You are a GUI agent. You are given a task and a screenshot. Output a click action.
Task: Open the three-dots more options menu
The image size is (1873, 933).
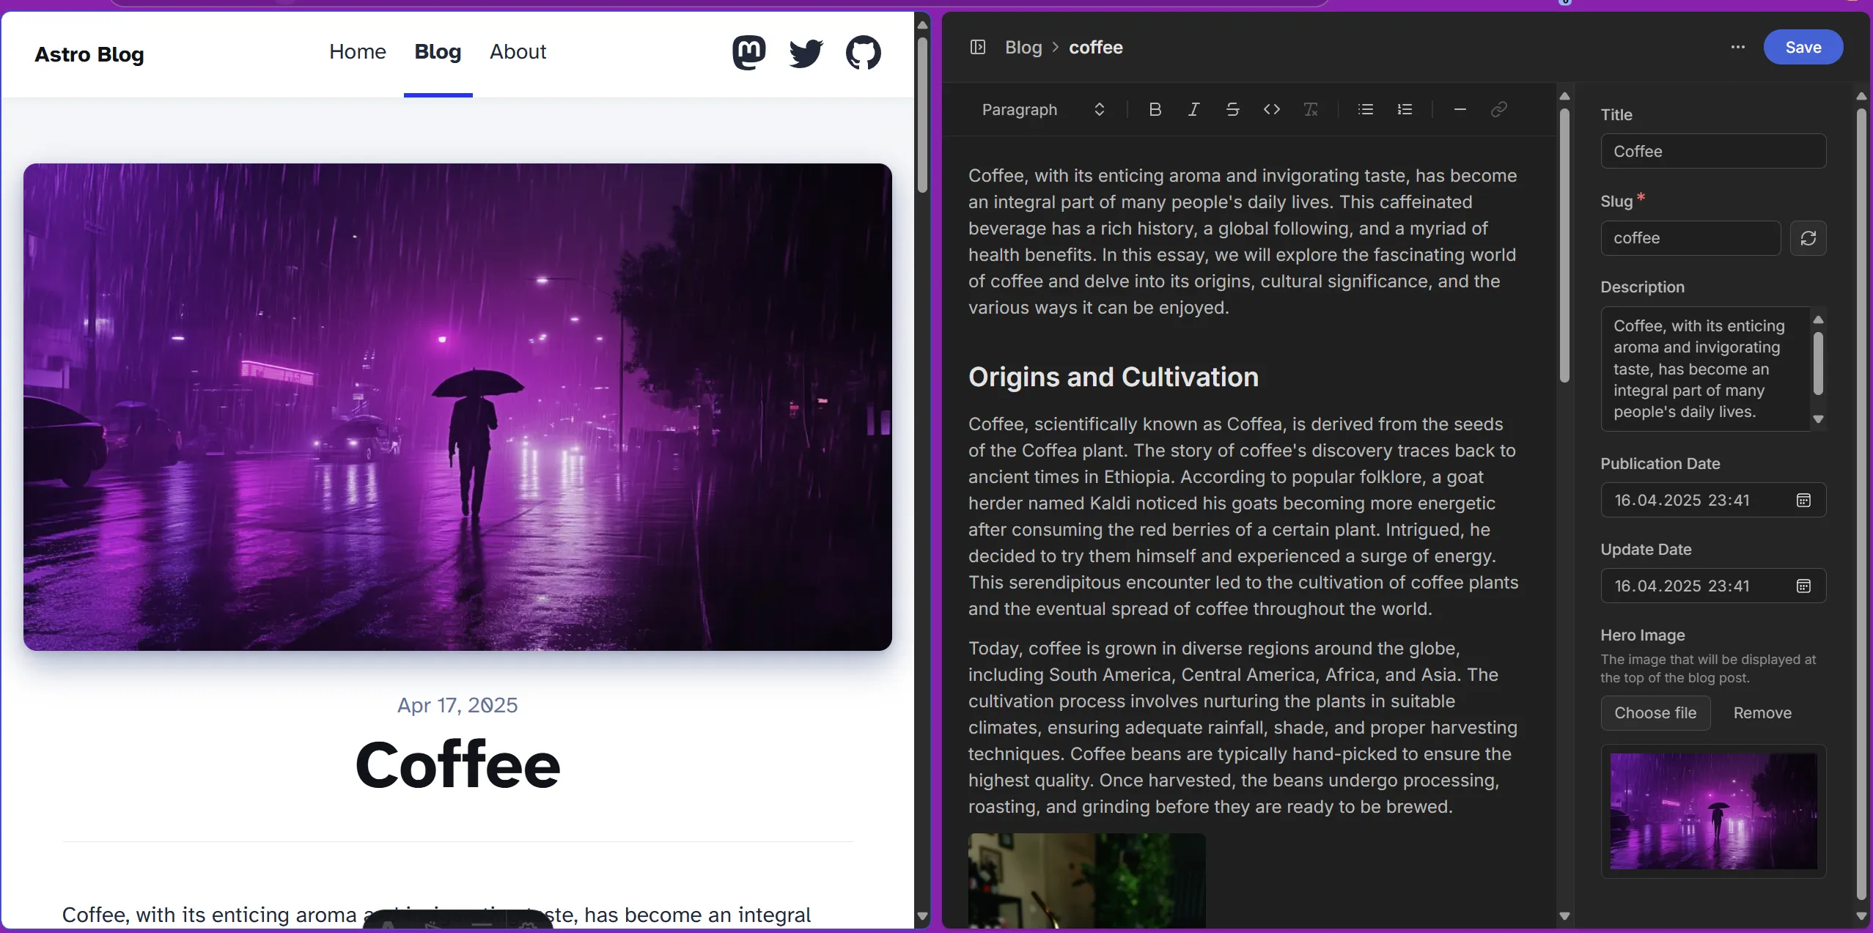coord(1737,48)
